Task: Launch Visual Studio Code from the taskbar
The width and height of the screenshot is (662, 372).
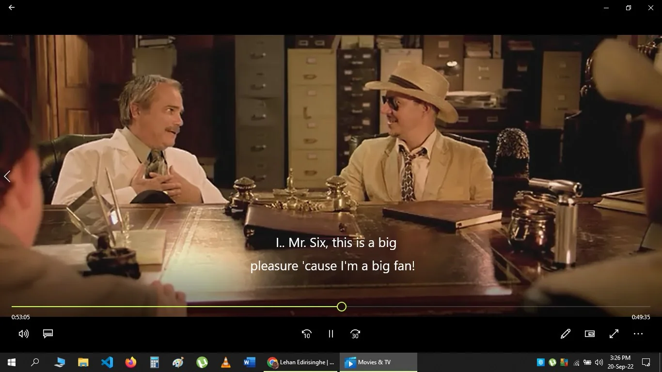Action: pyautogui.click(x=107, y=362)
